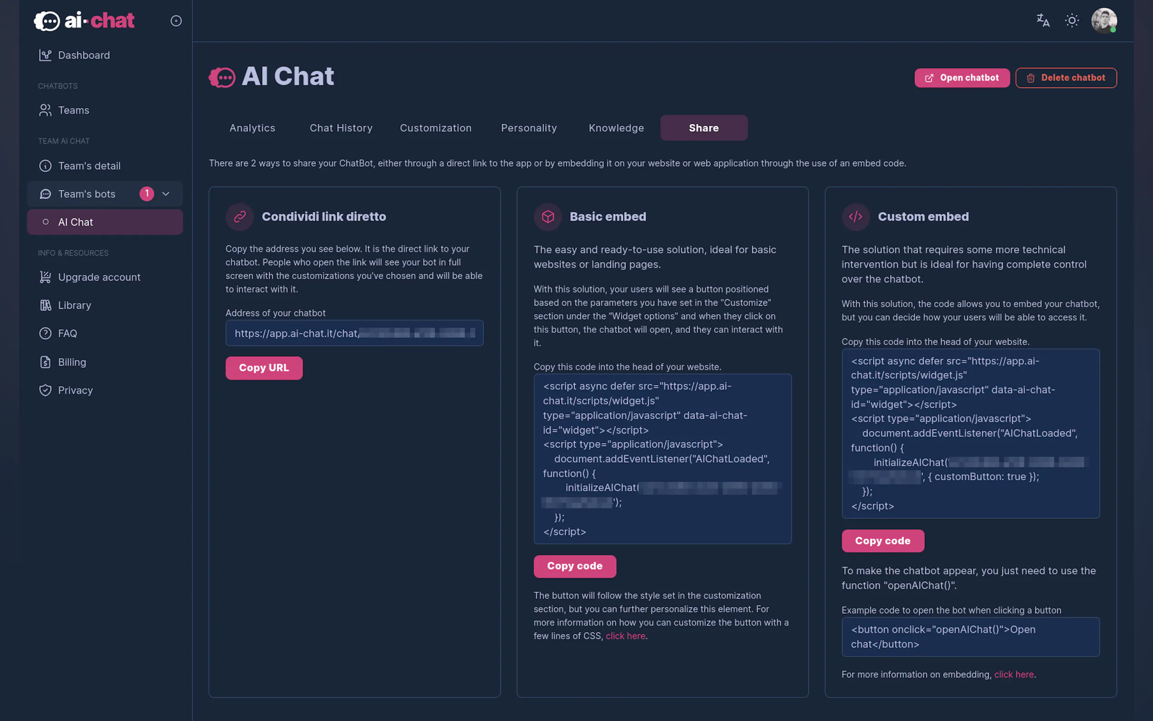Screen dimensions: 1153x721
Task: Switch to the Customization tab
Action: [435, 128]
